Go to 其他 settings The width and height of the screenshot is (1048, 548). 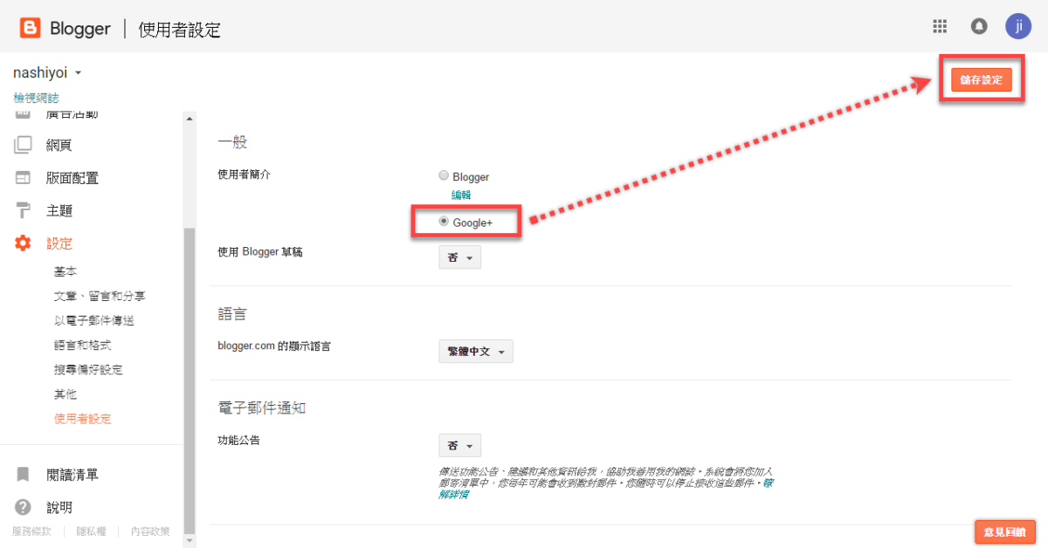point(65,394)
